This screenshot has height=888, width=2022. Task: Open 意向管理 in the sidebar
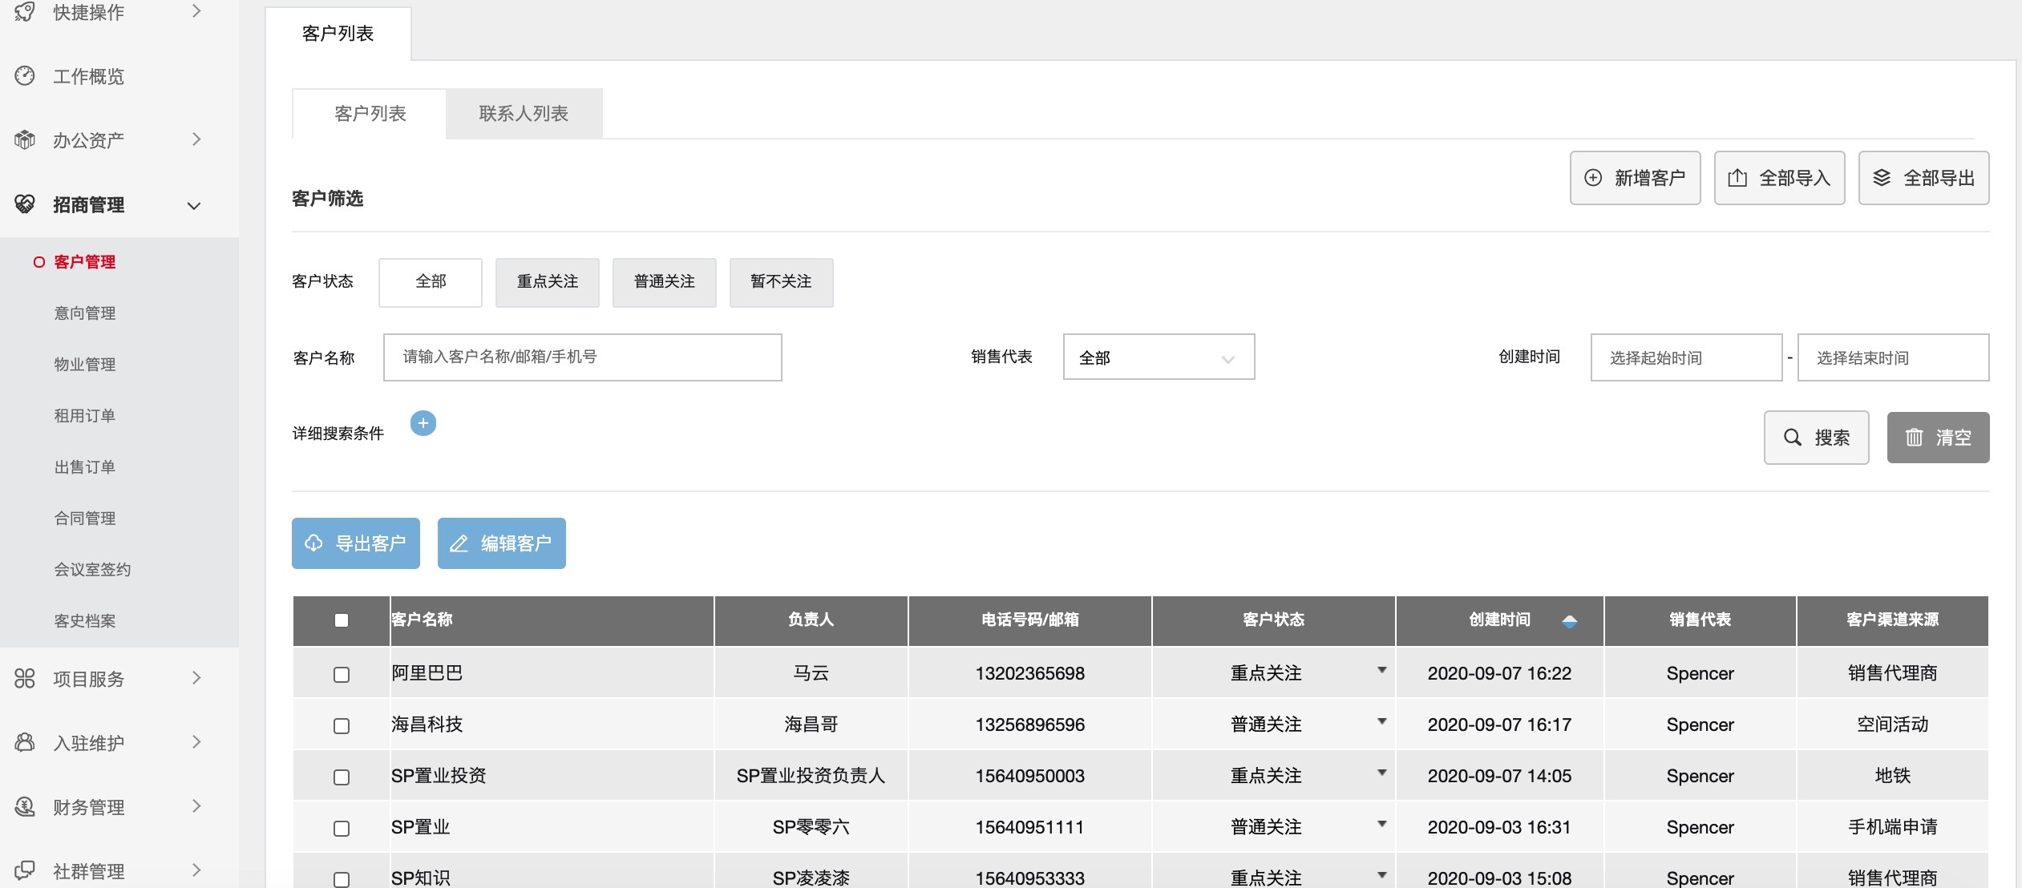click(85, 313)
